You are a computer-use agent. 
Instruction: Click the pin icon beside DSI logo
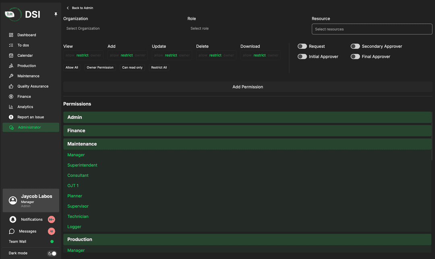pos(56,14)
